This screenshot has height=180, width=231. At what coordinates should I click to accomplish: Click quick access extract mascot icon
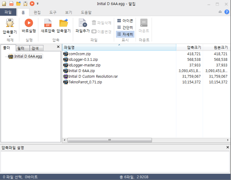click(x=25, y=3)
